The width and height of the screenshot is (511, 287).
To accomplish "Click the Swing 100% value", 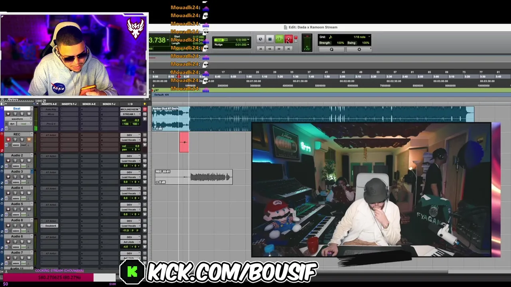I will 366,43.
